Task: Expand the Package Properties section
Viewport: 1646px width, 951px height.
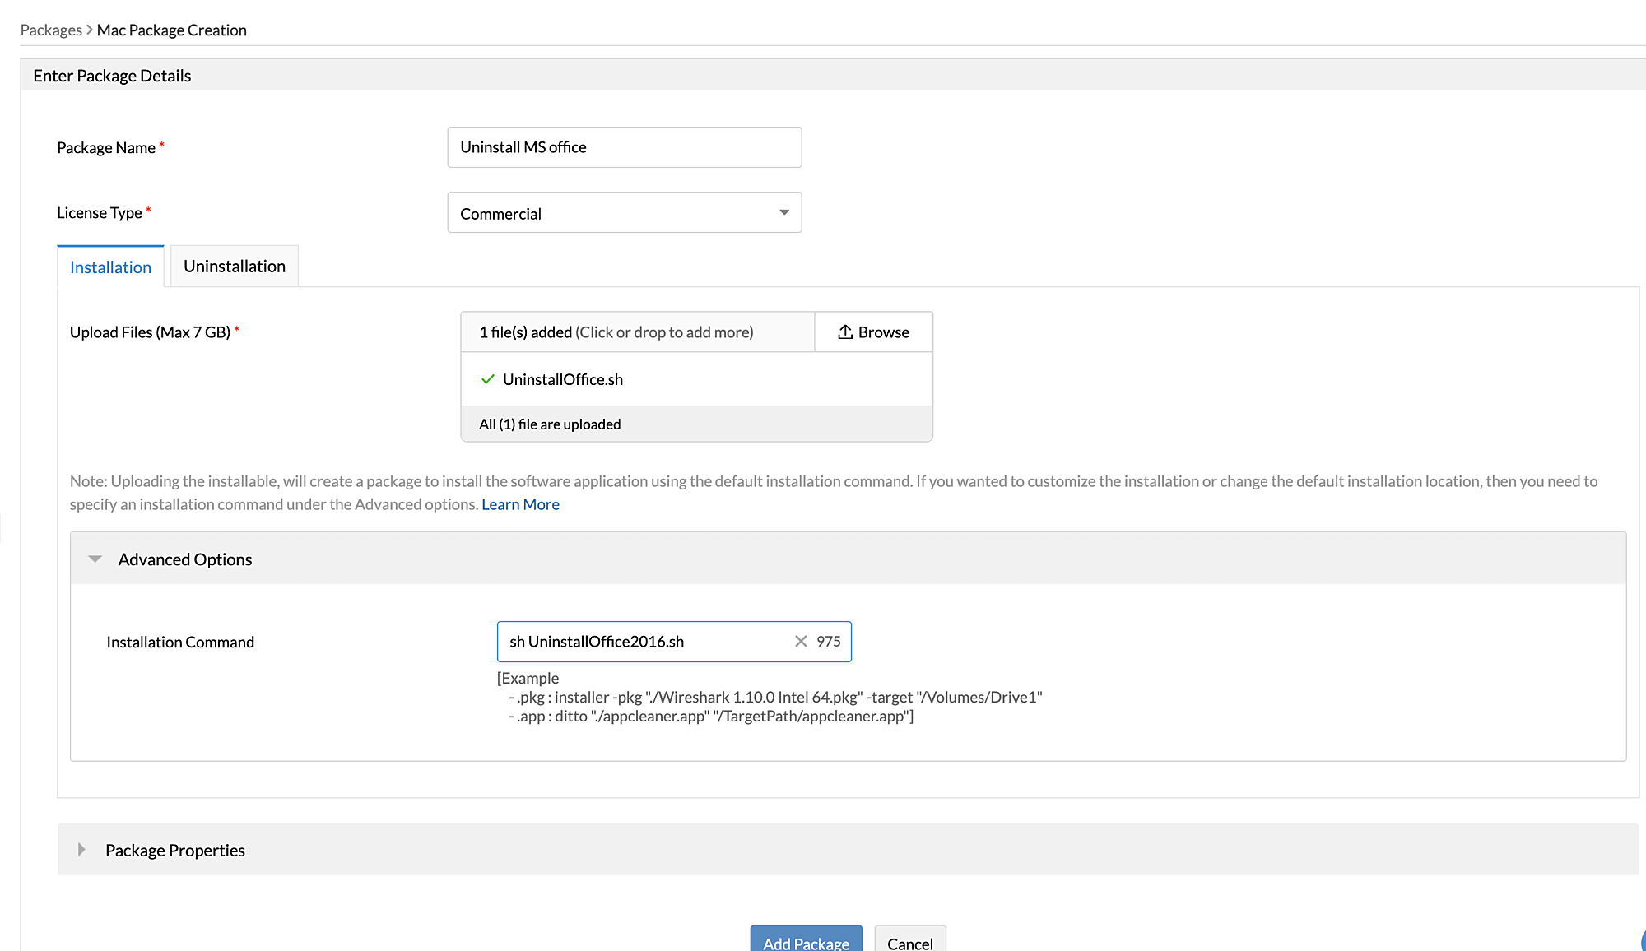Action: [x=81, y=850]
